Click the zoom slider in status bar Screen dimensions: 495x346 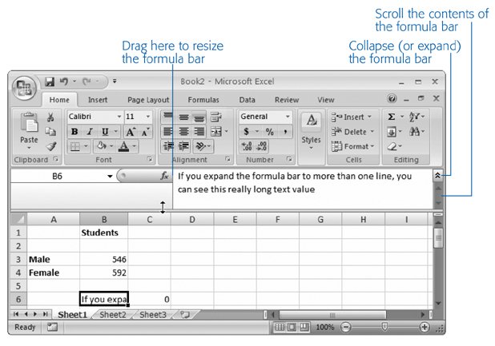[384, 328]
